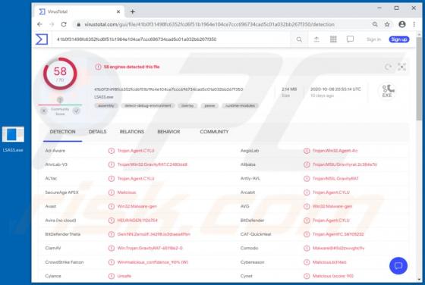Open the Chrome three-dot menu
Viewport: 425px width, 285px height.
414,24
